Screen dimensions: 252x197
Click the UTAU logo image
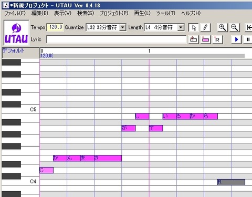tap(16, 33)
